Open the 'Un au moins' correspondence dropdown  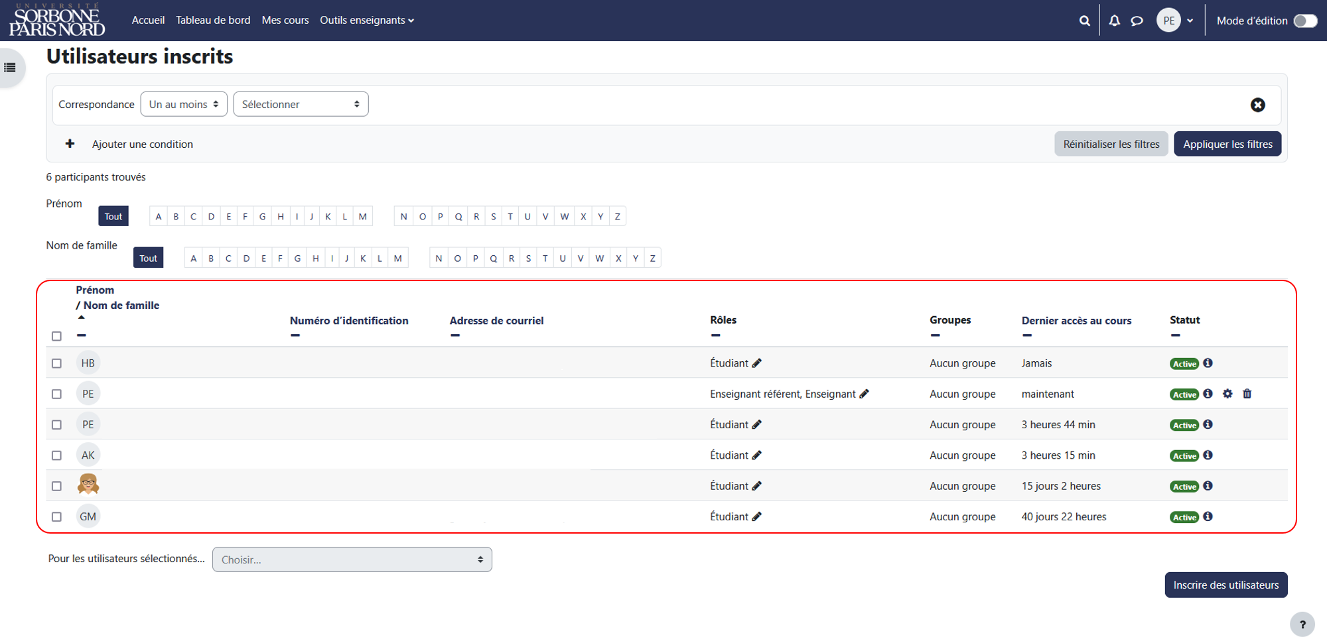tap(184, 104)
